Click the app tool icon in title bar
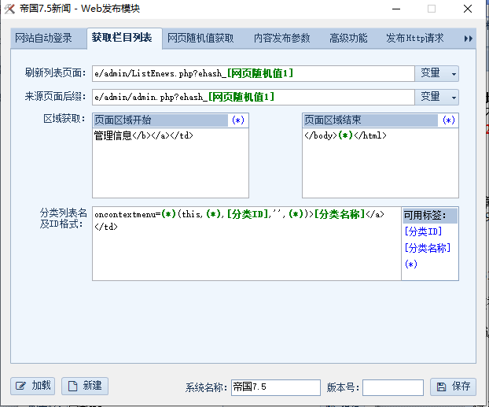489x407 pixels. [x=9, y=9]
